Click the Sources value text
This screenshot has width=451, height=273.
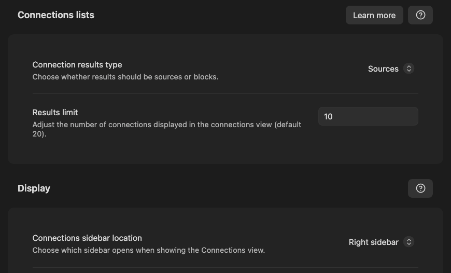coord(383,69)
